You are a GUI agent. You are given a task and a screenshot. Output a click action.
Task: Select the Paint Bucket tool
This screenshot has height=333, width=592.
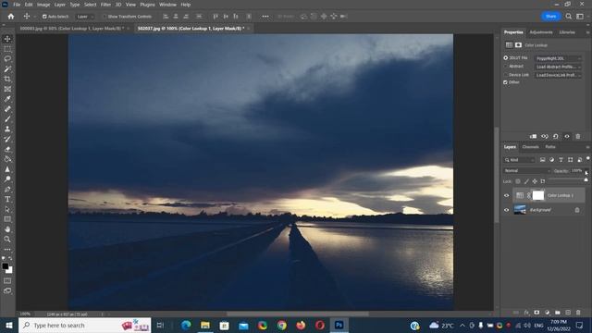7,159
